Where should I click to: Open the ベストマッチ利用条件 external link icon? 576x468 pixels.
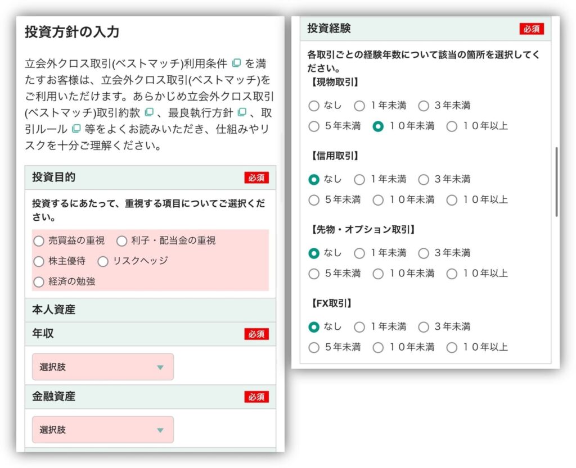coord(237,62)
